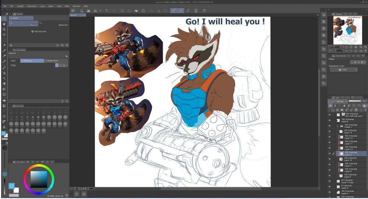Click Rotate left icon in Navigator
368x199 pixels.
click(346, 51)
